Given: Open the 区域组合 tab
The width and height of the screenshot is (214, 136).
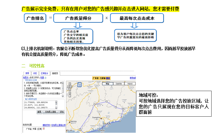Looking at the screenshot, I should 44,73.
